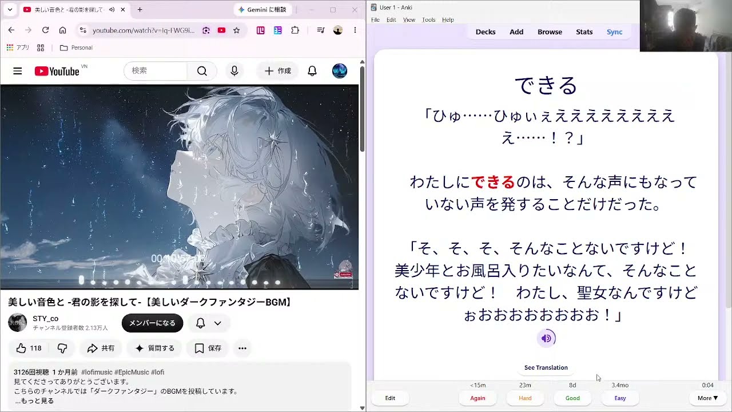Open Chrome's three-dot menu
The image size is (732, 412).
(355, 30)
